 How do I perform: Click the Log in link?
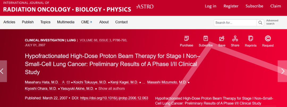pyautogui.click(x=210, y=6)
